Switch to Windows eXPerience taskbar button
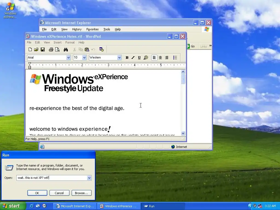 pos(119,206)
